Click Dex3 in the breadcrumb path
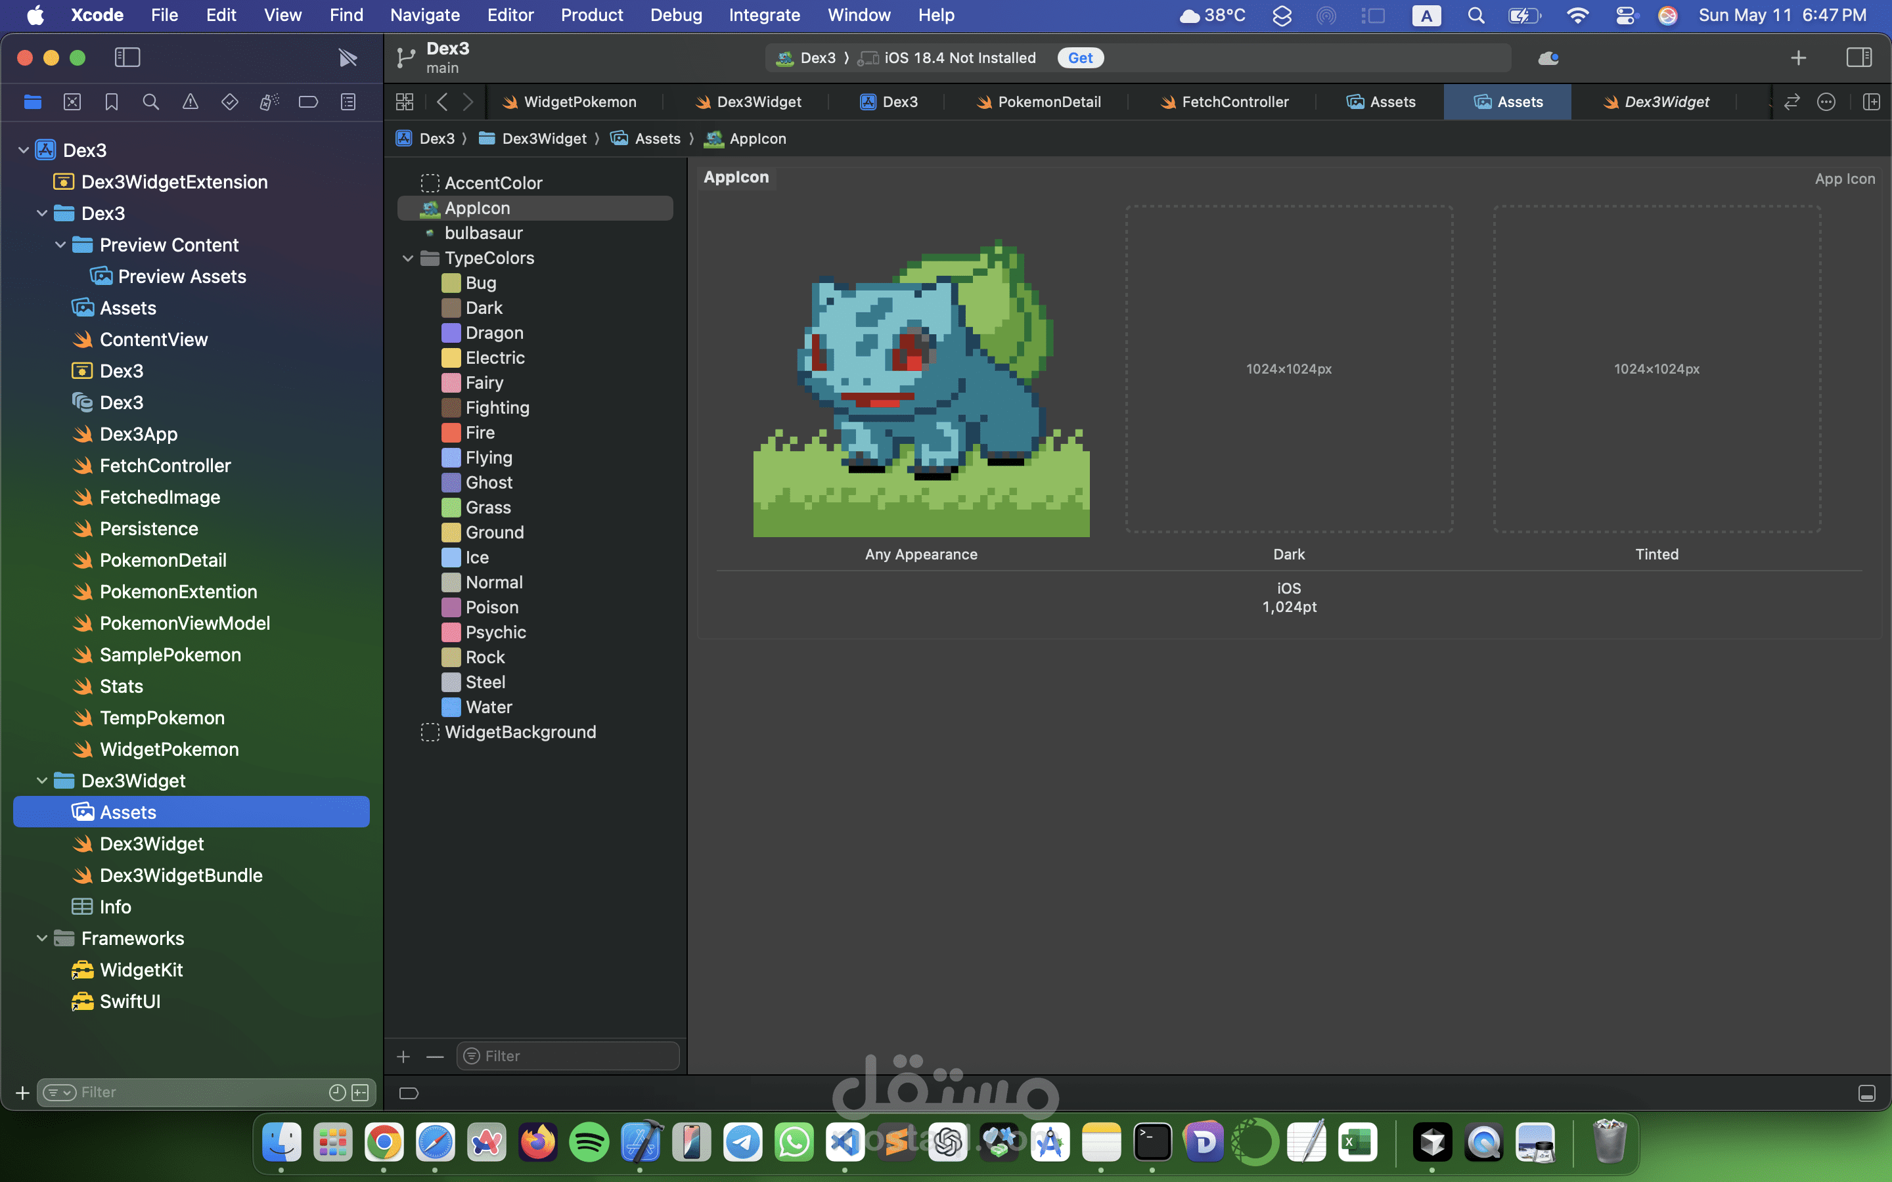Screen dimensions: 1892x1182 (425, 139)
